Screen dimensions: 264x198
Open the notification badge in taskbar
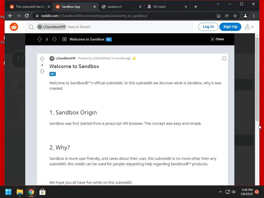[x=257, y=192]
